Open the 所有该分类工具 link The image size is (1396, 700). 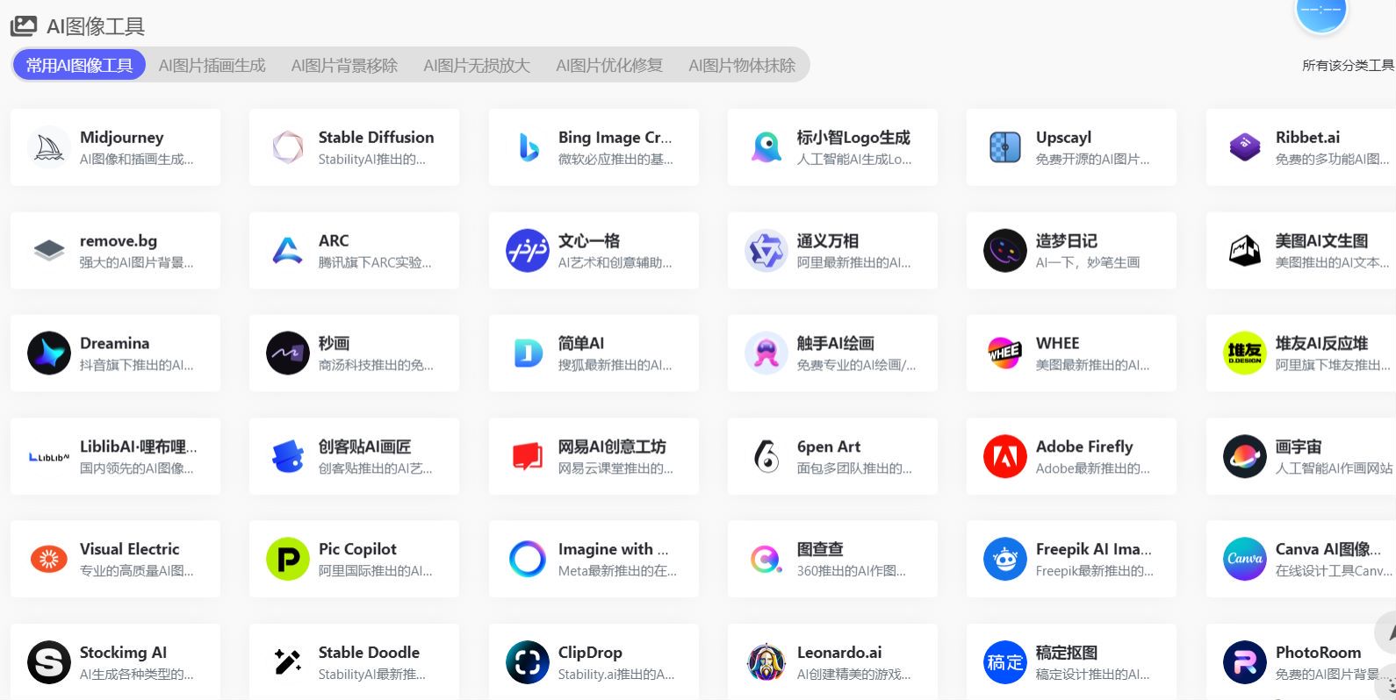1348,66
